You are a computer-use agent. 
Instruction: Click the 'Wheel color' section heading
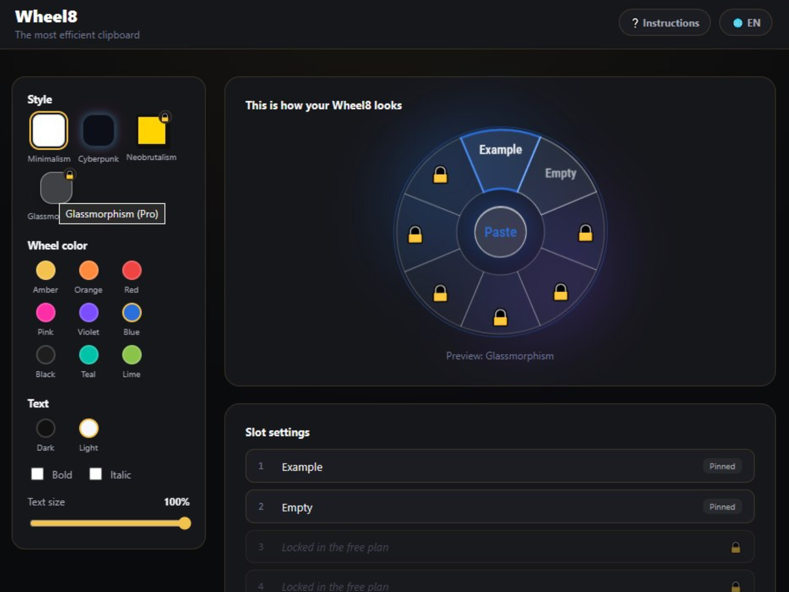57,246
